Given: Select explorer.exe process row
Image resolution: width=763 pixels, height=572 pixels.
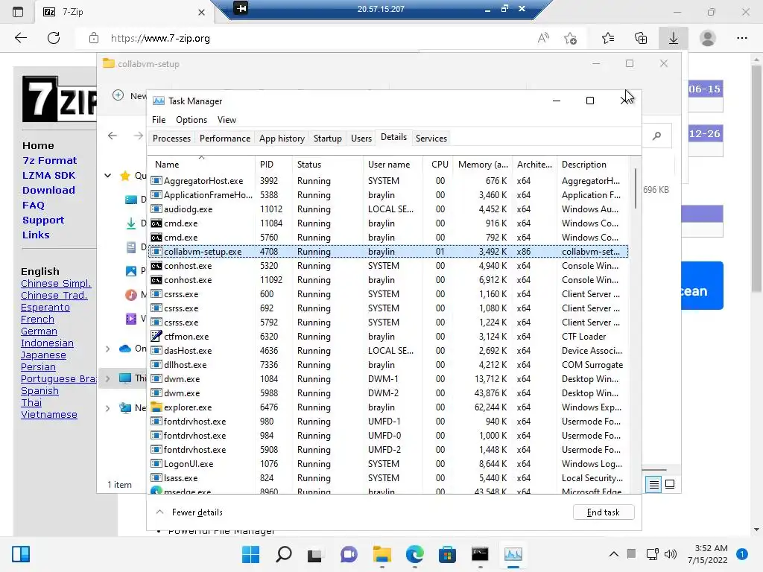Looking at the screenshot, I should [x=387, y=407].
